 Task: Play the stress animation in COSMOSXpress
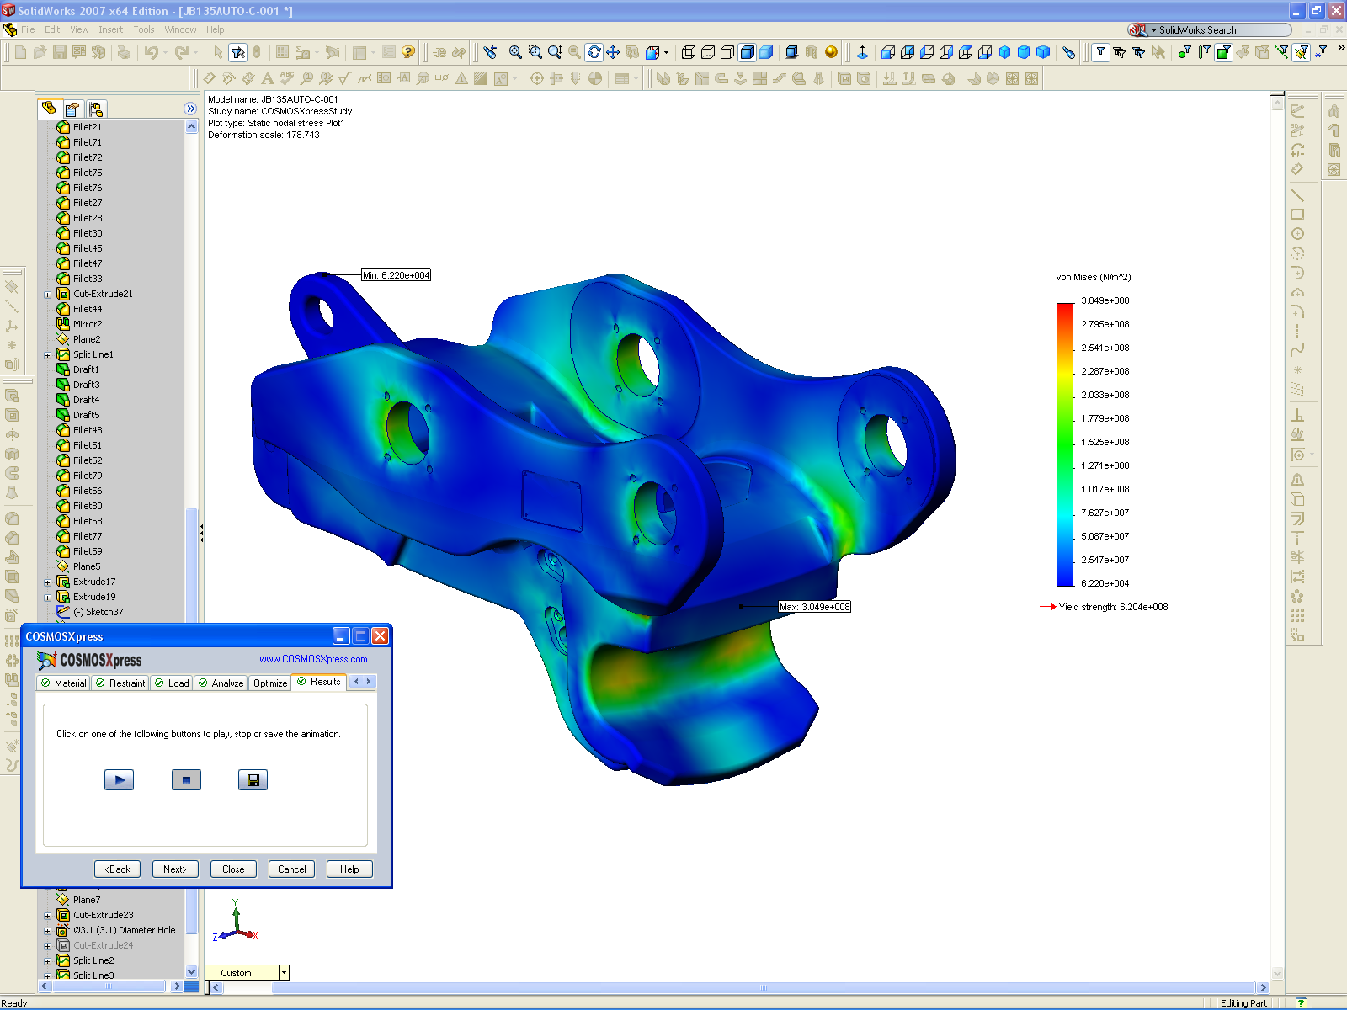point(119,780)
